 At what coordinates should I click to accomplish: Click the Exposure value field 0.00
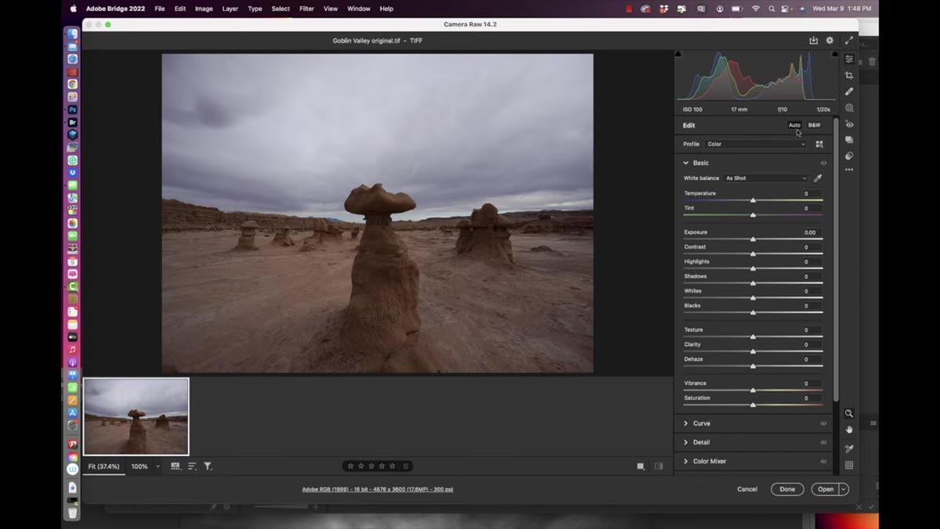pyautogui.click(x=809, y=232)
